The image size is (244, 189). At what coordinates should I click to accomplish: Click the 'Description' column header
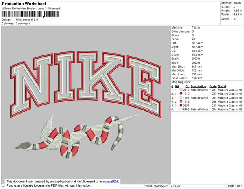click(198, 86)
